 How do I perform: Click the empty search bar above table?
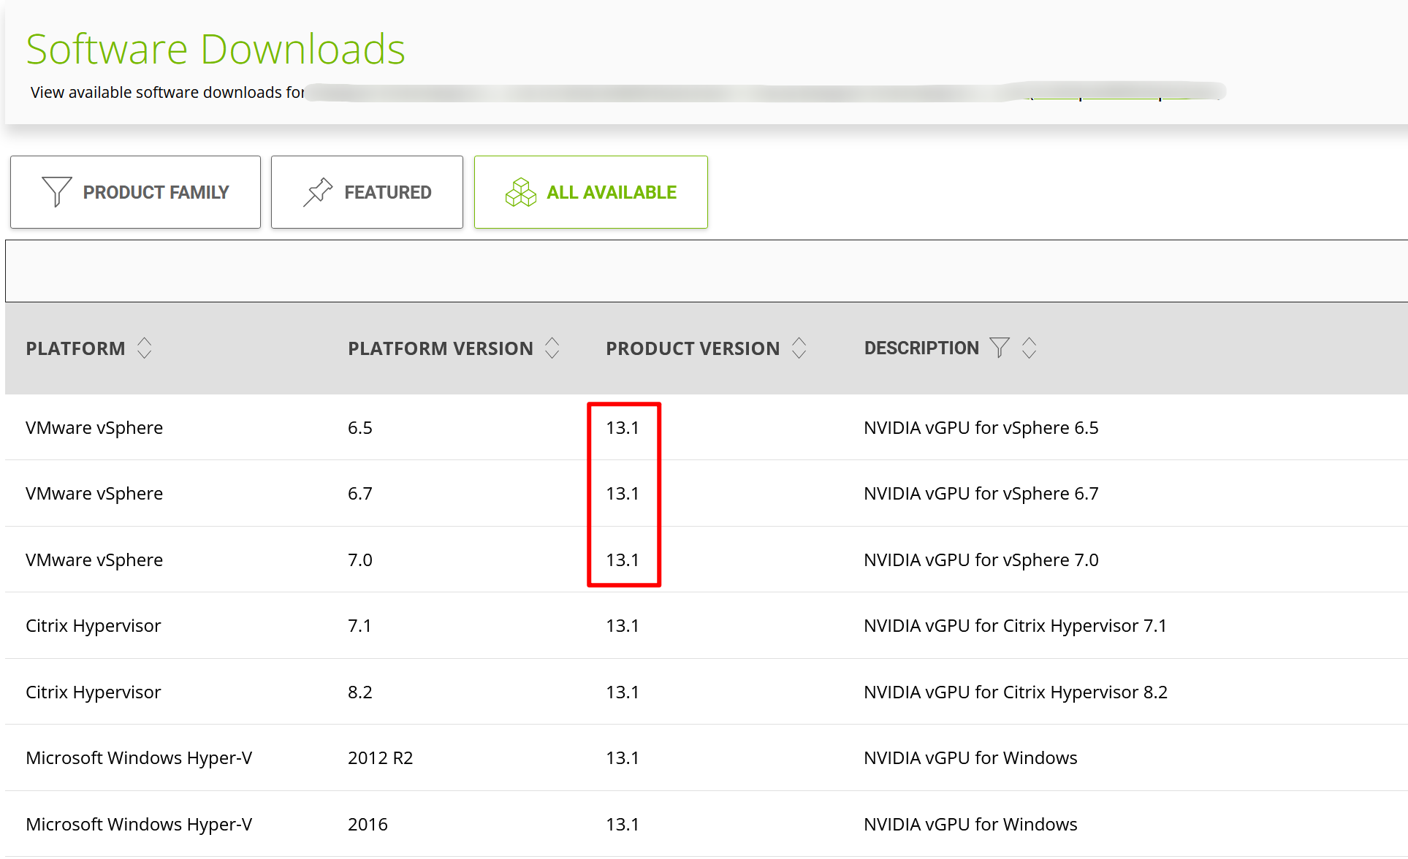coord(706,271)
